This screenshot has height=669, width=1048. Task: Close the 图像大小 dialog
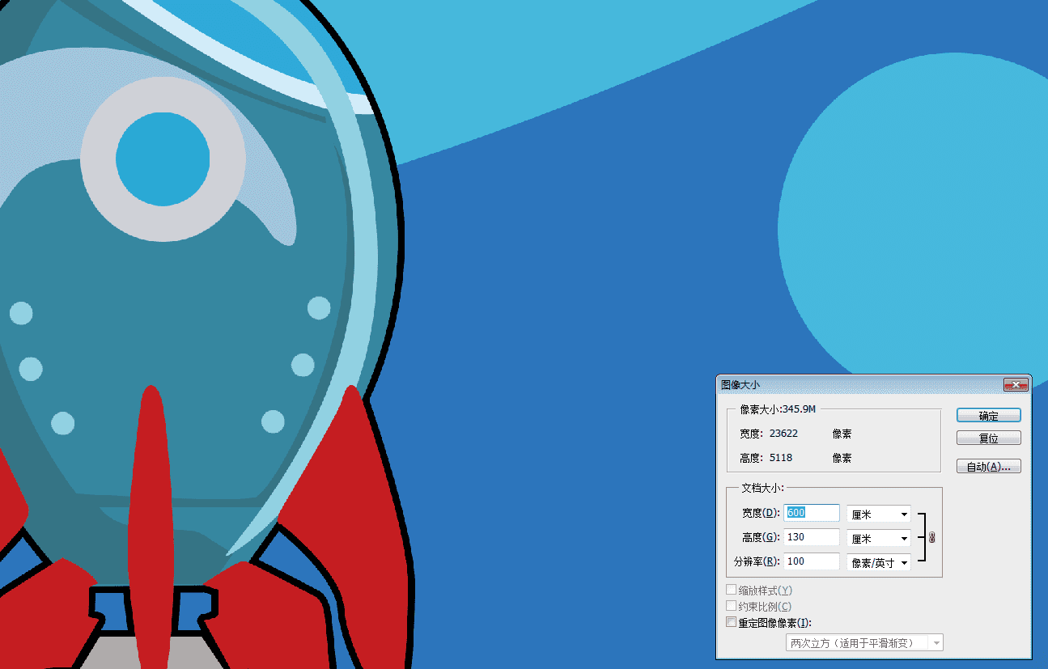(x=1015, y=384)
